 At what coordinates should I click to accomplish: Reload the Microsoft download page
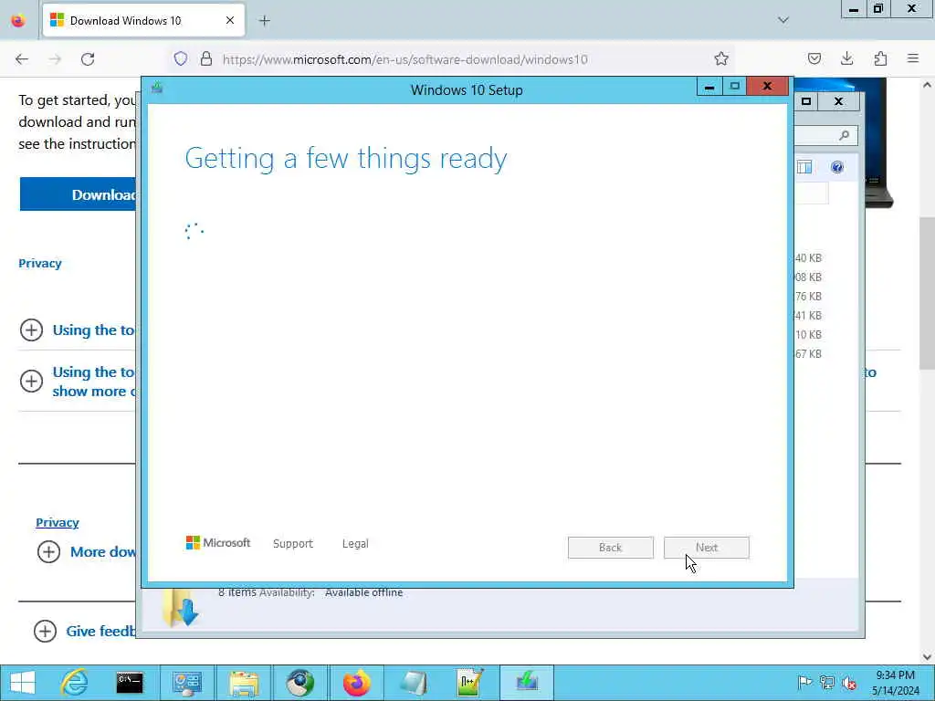88,59
